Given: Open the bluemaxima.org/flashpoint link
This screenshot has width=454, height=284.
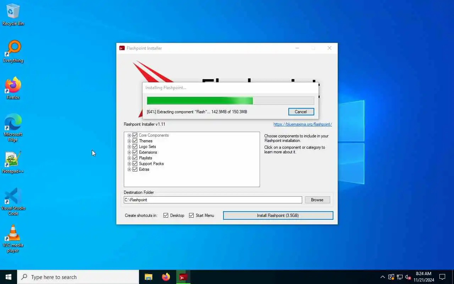Looking at the screenshot, I should [x=303, y=124].
